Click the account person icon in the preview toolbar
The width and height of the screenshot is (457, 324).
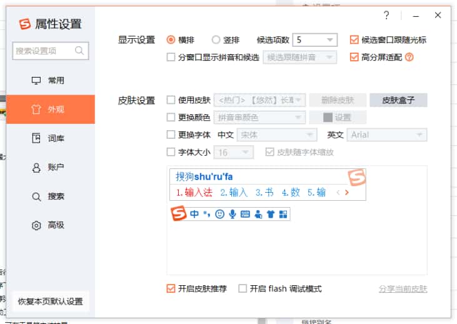click(258, 215)
